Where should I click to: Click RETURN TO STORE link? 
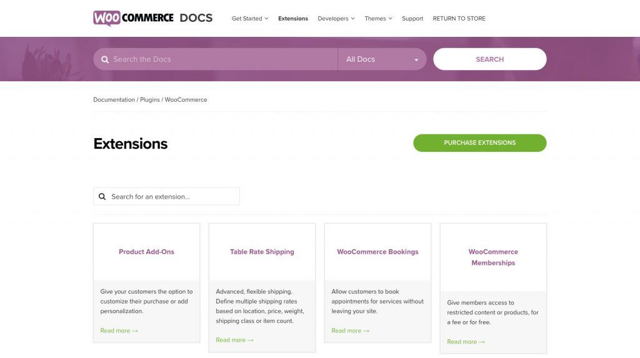point(459,18)
